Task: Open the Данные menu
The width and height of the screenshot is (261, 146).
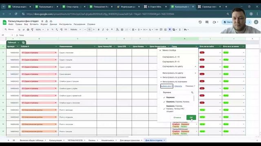Action: pyautogui.click(x=53, y=24)
